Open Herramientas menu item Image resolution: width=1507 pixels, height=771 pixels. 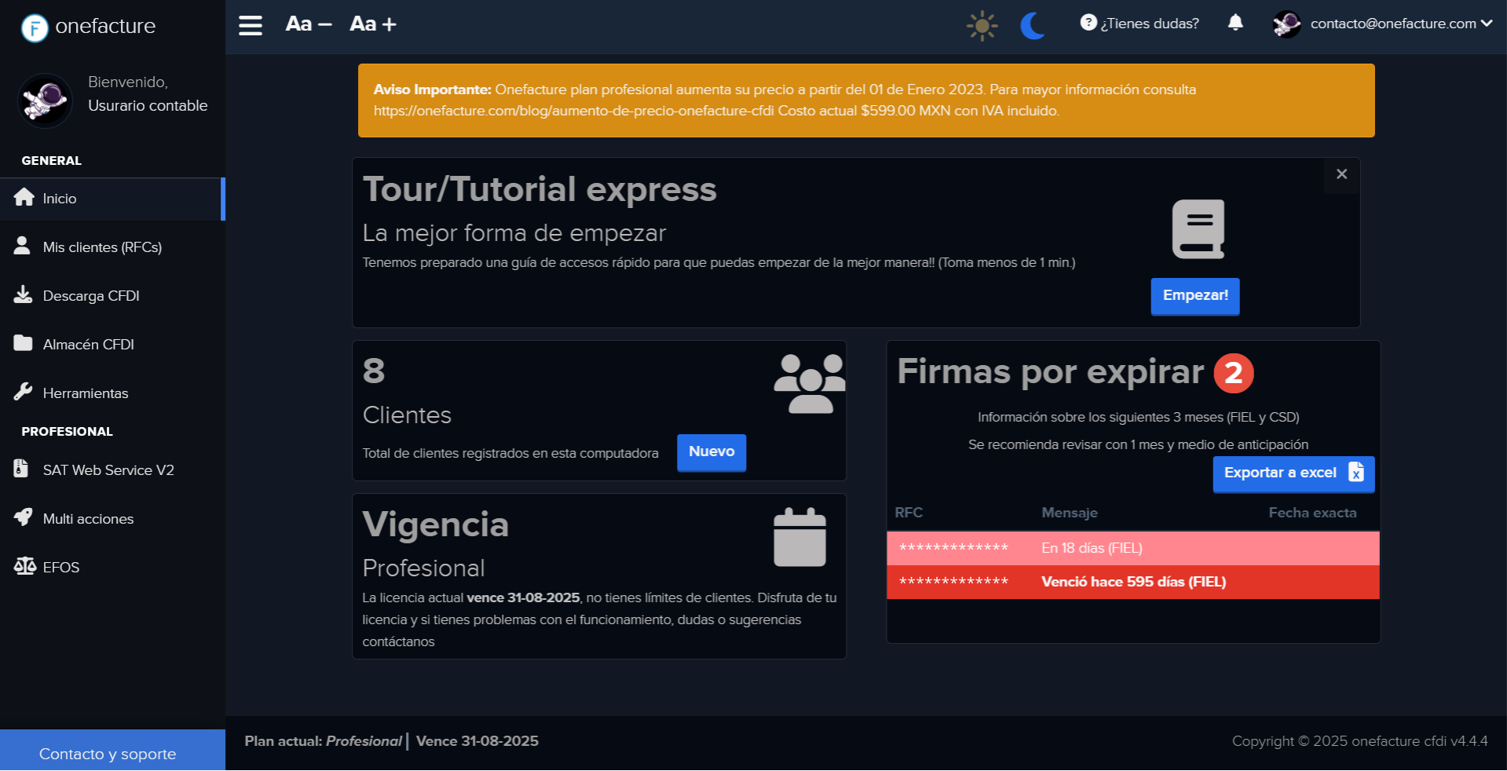tap(112, 393)
